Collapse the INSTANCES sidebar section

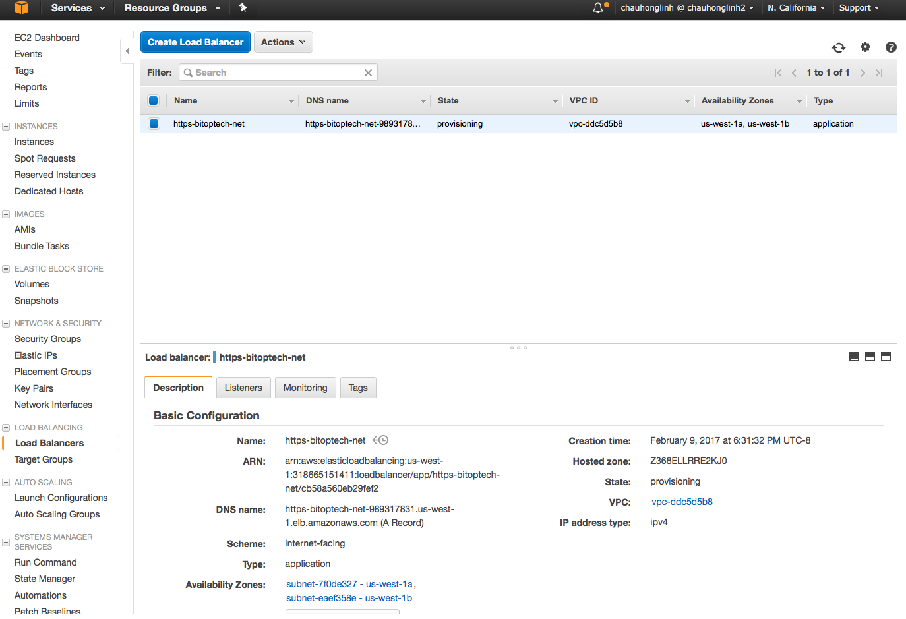(6, 127)
